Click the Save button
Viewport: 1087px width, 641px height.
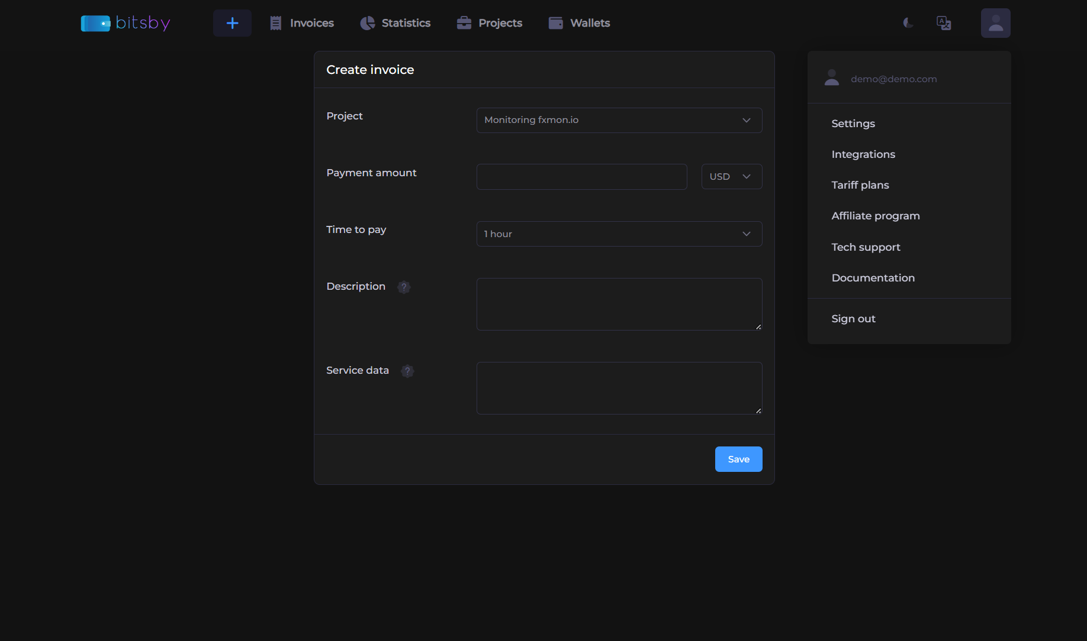pos(739,459)
